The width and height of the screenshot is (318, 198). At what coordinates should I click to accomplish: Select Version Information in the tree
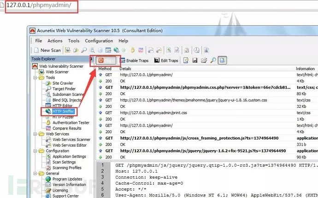click(x=69, y=185)
